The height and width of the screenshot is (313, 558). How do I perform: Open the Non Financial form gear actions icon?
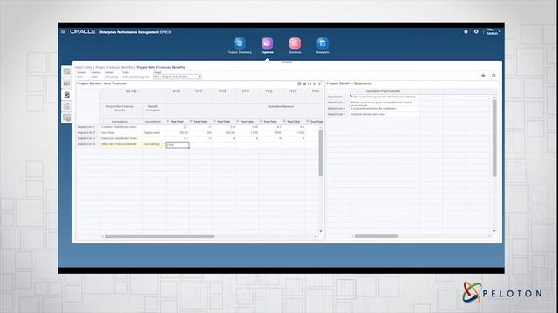(x=299, y=83)
